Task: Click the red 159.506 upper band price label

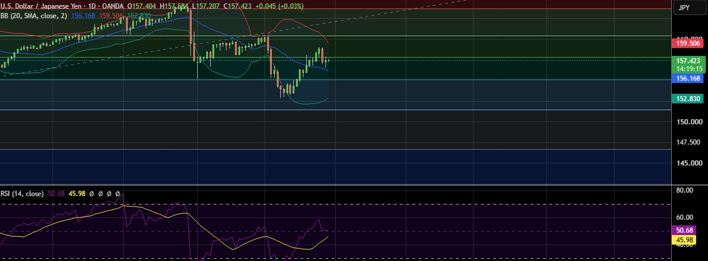Action: click(688, 43)
